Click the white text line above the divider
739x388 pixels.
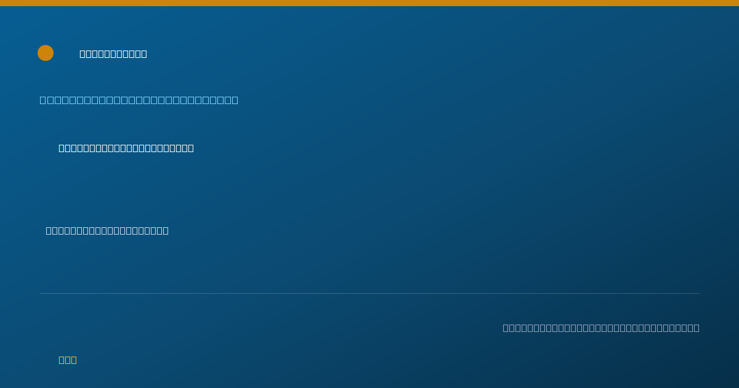[107, 230]
